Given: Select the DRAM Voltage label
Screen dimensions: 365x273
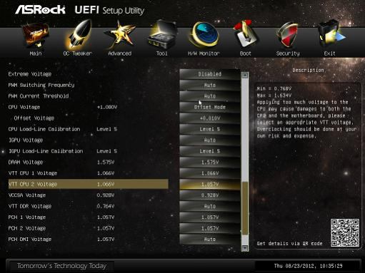Looking at the screenshot, I should 26,162.
